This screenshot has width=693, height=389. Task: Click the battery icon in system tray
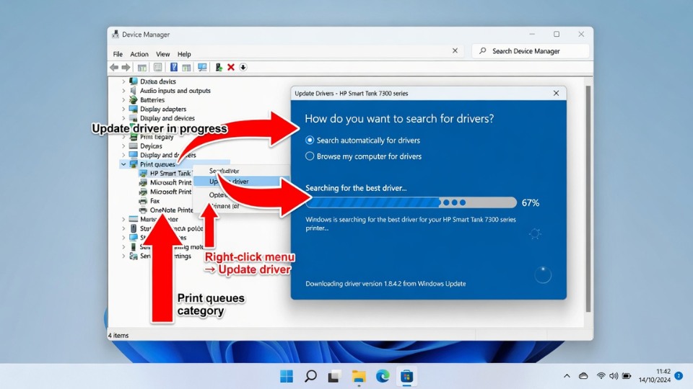[627, 376]
